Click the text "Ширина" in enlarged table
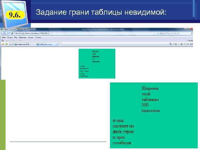 tap(150, 88)
